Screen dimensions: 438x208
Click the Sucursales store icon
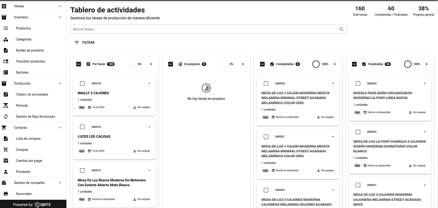click(6, 194)
